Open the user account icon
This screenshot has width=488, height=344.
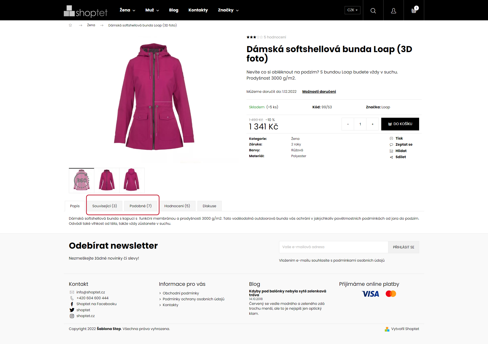(393, 10)
